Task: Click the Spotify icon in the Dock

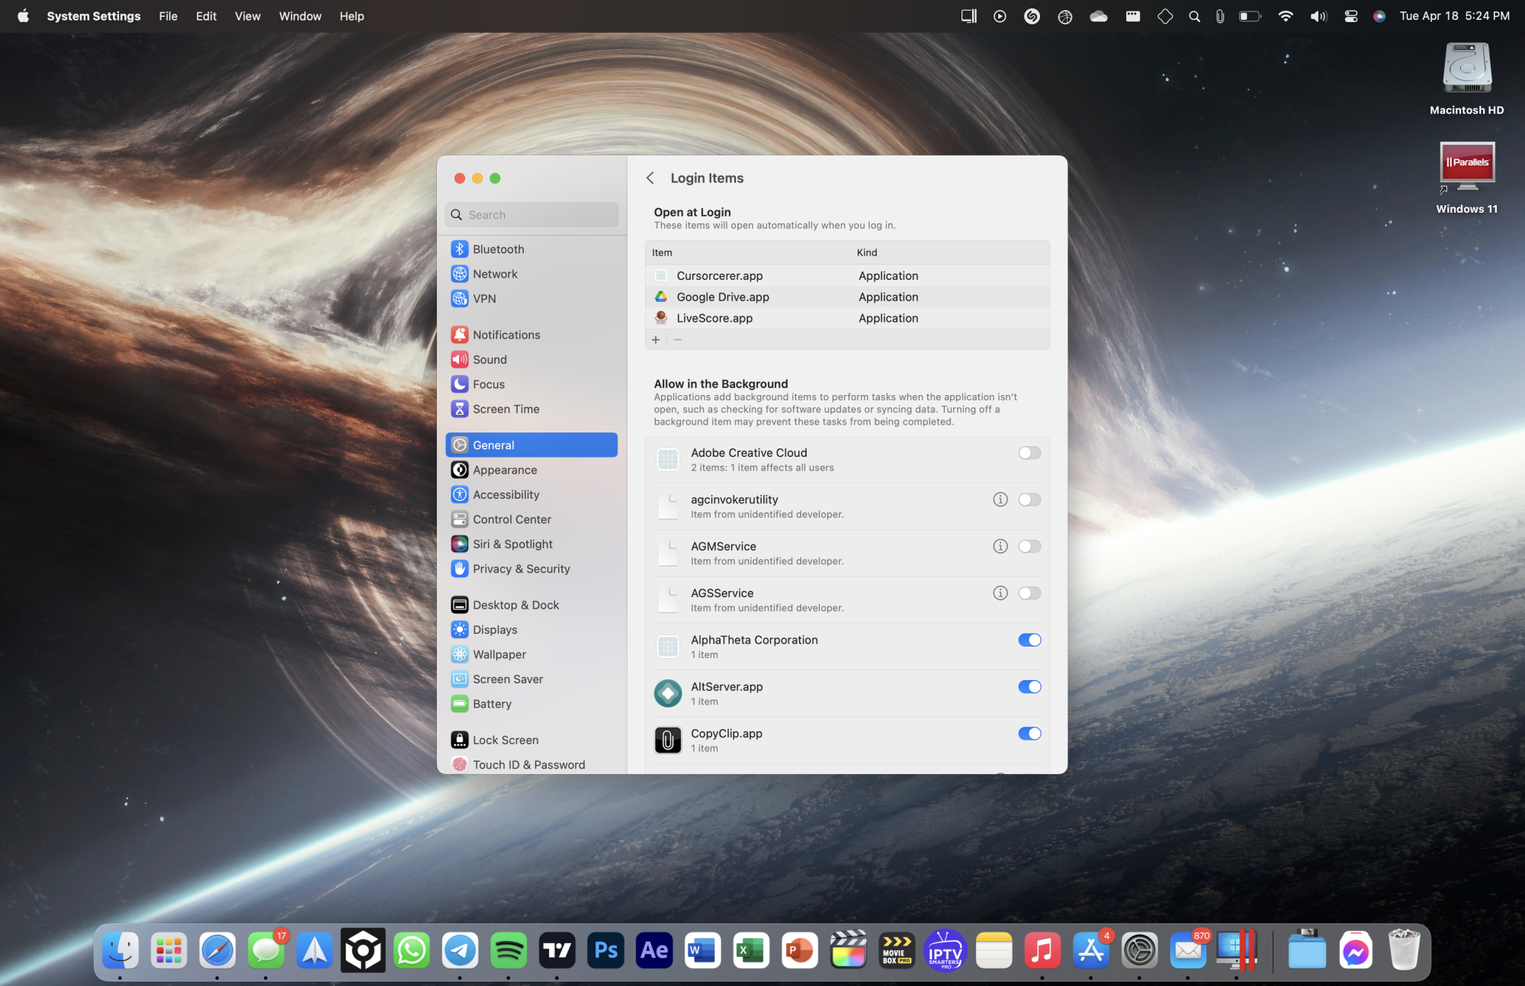Action: point(509,951)
